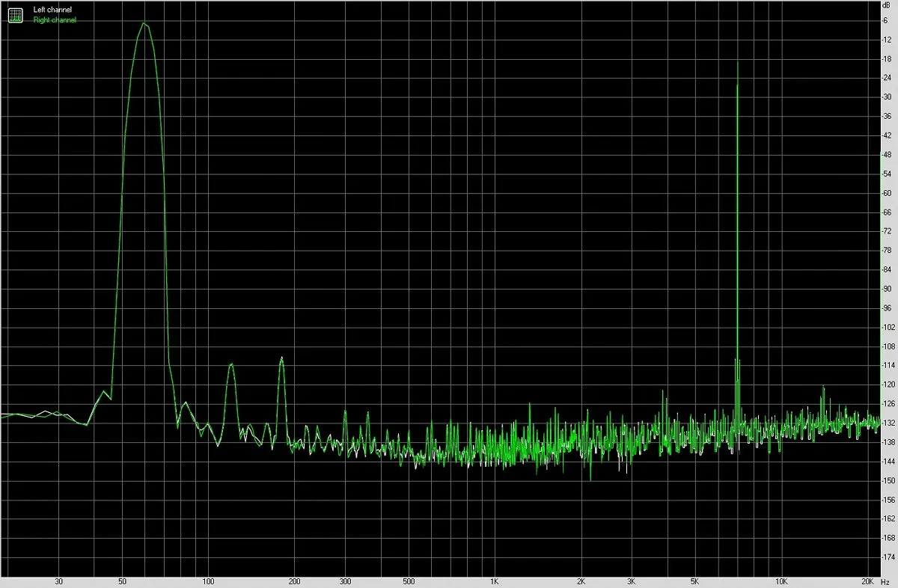Click the -12 dB scale label
The width and height of the screenshot is (898, 588).
point(888,39)
